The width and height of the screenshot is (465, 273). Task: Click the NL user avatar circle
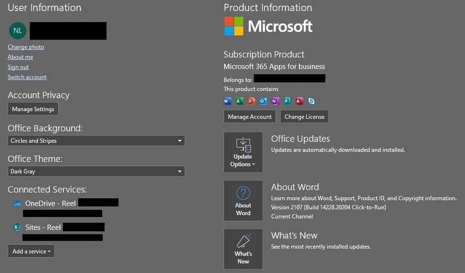18,31
